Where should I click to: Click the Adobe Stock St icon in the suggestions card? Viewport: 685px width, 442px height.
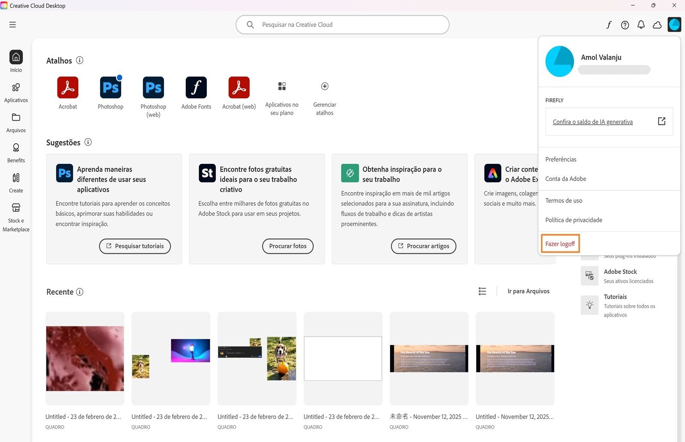tap(207, 173)
